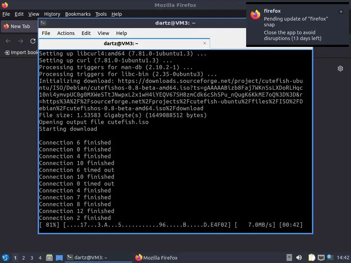This screenshot has width=351, height=263.
Task: Switch to workspace 1 in pager
Action: pos(15,258)
